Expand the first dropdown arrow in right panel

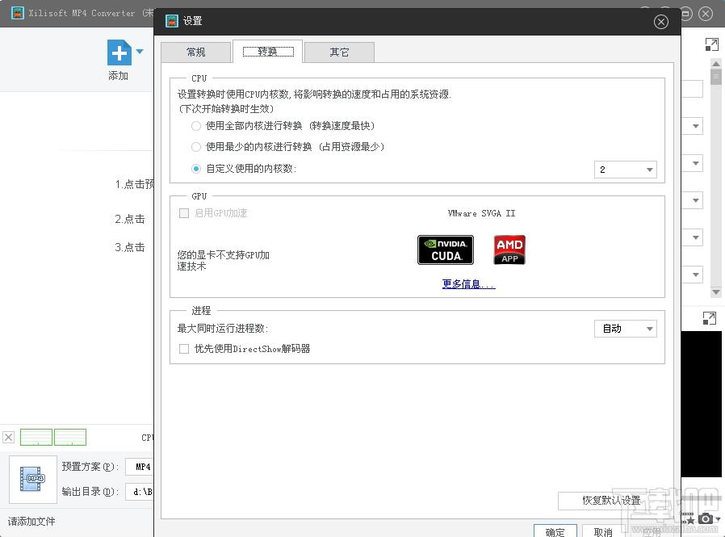pyautogui.click(x=695, y=126)
